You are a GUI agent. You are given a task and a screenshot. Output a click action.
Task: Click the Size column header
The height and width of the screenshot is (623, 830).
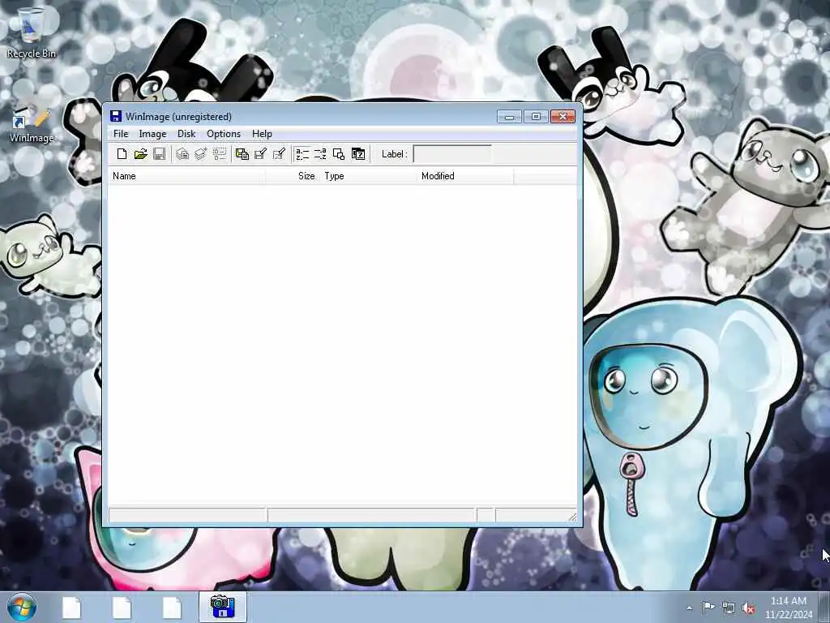[292, 176]
